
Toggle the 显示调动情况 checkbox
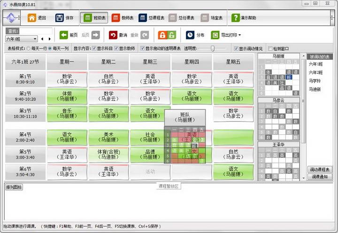coord(236,48)
